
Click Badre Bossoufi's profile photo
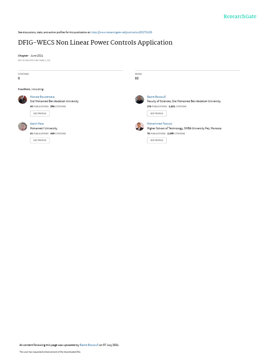click(x=139, y=99)
